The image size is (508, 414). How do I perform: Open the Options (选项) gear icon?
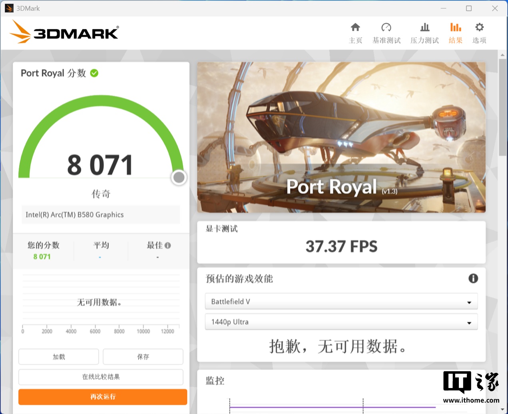coord(479,27)
